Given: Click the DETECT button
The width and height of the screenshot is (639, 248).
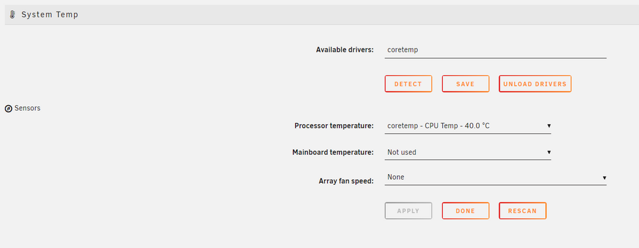Looking at the screenshot, I should coord(408,84).
